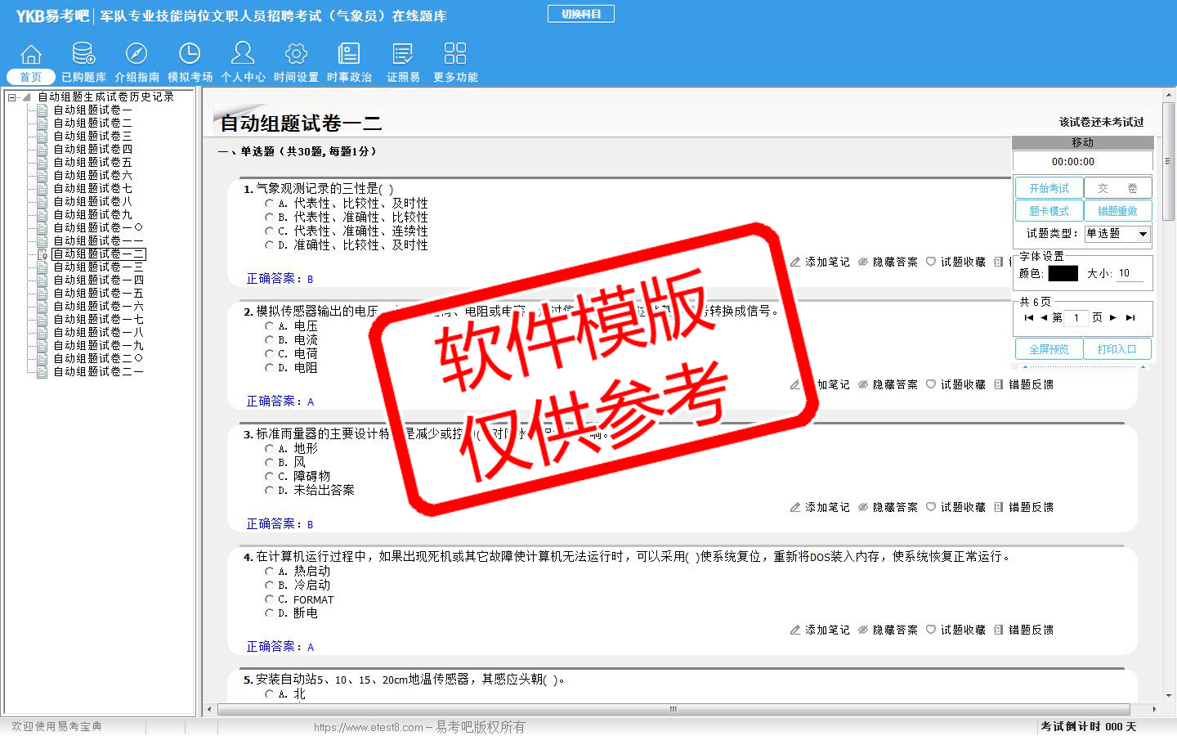This screenshot has height=736, width=1177.
Task: Go to first page arrow icon
Action: [1028, 317]
